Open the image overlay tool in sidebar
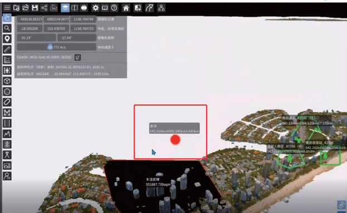Image resolution: width=347 pixels, height=213 pixels. point(7,166)
